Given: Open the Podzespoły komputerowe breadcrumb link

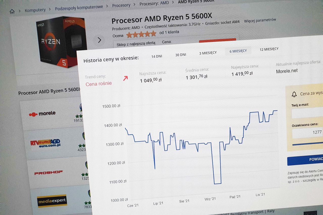Looking at the screenshot, I should point(79,8).
